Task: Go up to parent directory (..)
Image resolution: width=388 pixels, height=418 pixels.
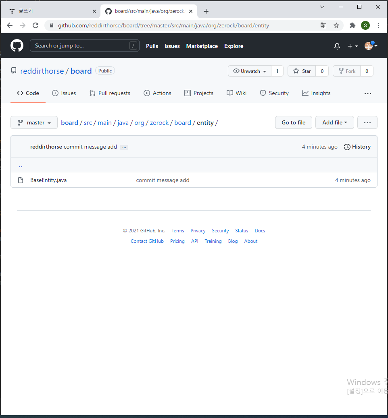Action: click(x=21, y=166)
